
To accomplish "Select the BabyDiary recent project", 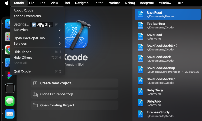I will coord(168,92).
